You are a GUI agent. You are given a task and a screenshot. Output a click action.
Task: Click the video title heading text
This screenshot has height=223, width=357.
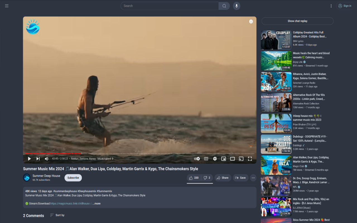coord(110,169)
